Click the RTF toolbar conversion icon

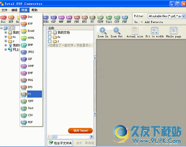[11, 19]
